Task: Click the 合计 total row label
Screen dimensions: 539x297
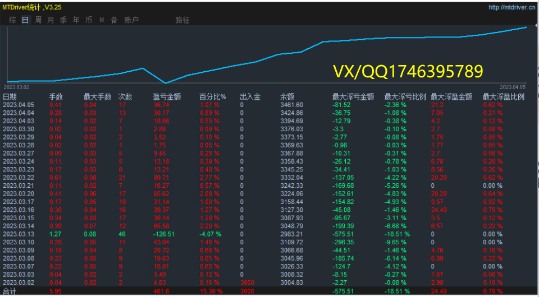Action: (10, 291)
